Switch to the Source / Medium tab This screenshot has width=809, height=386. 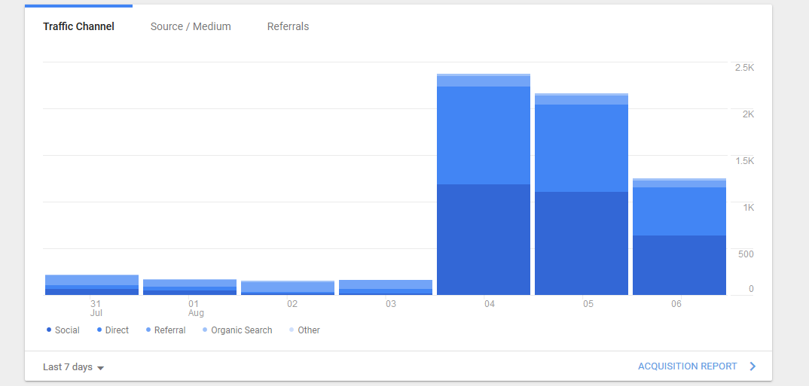191,26
